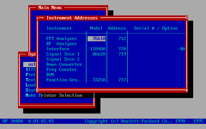Choose the highlighted Inst menu item
206x129 pixels.
tap(30, 64)
